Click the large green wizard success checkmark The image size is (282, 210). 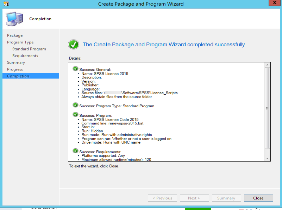tap(74, 45)
